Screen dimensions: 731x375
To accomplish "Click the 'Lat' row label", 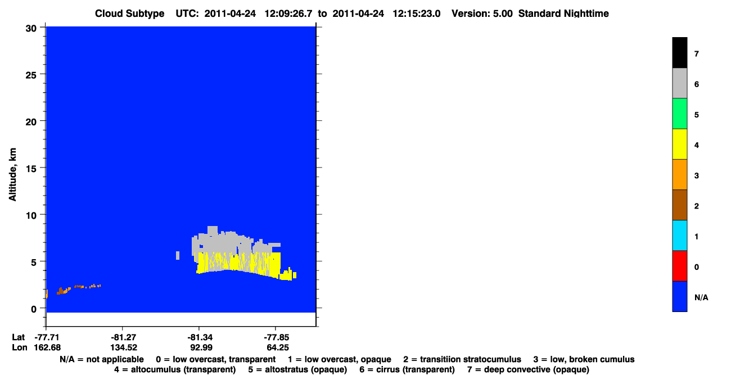I will [x=19, y=337].
